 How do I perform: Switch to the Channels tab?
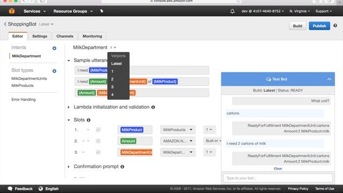tap(65, 36)
